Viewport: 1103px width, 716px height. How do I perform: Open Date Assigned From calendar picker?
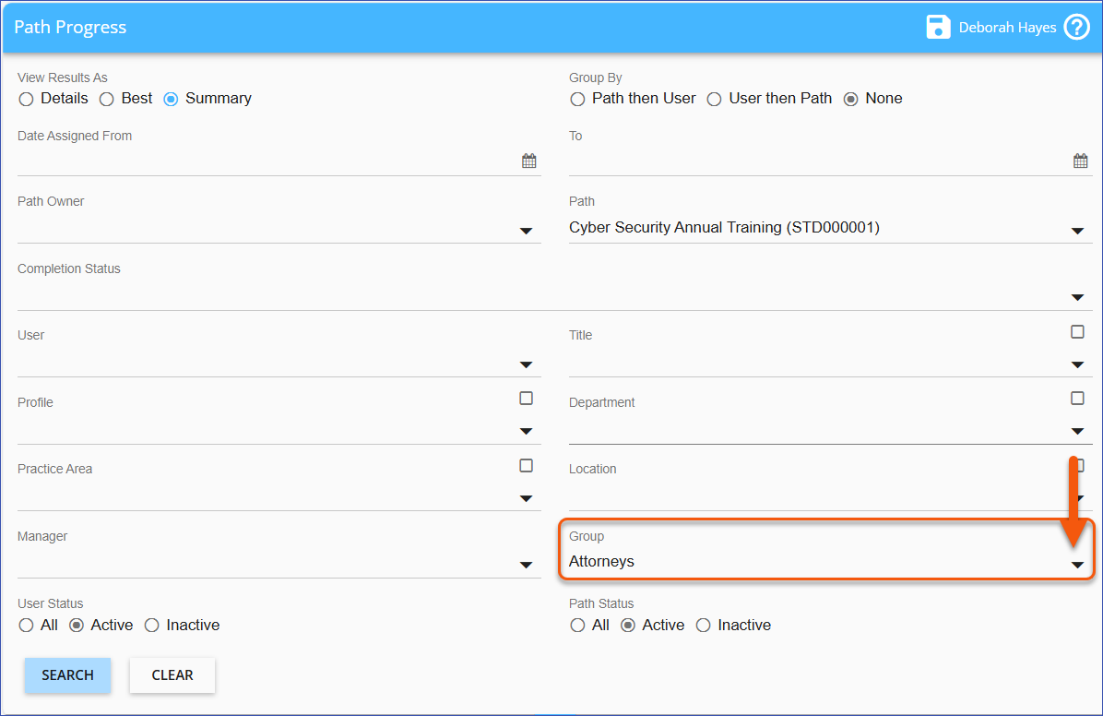tap(528, 161)
